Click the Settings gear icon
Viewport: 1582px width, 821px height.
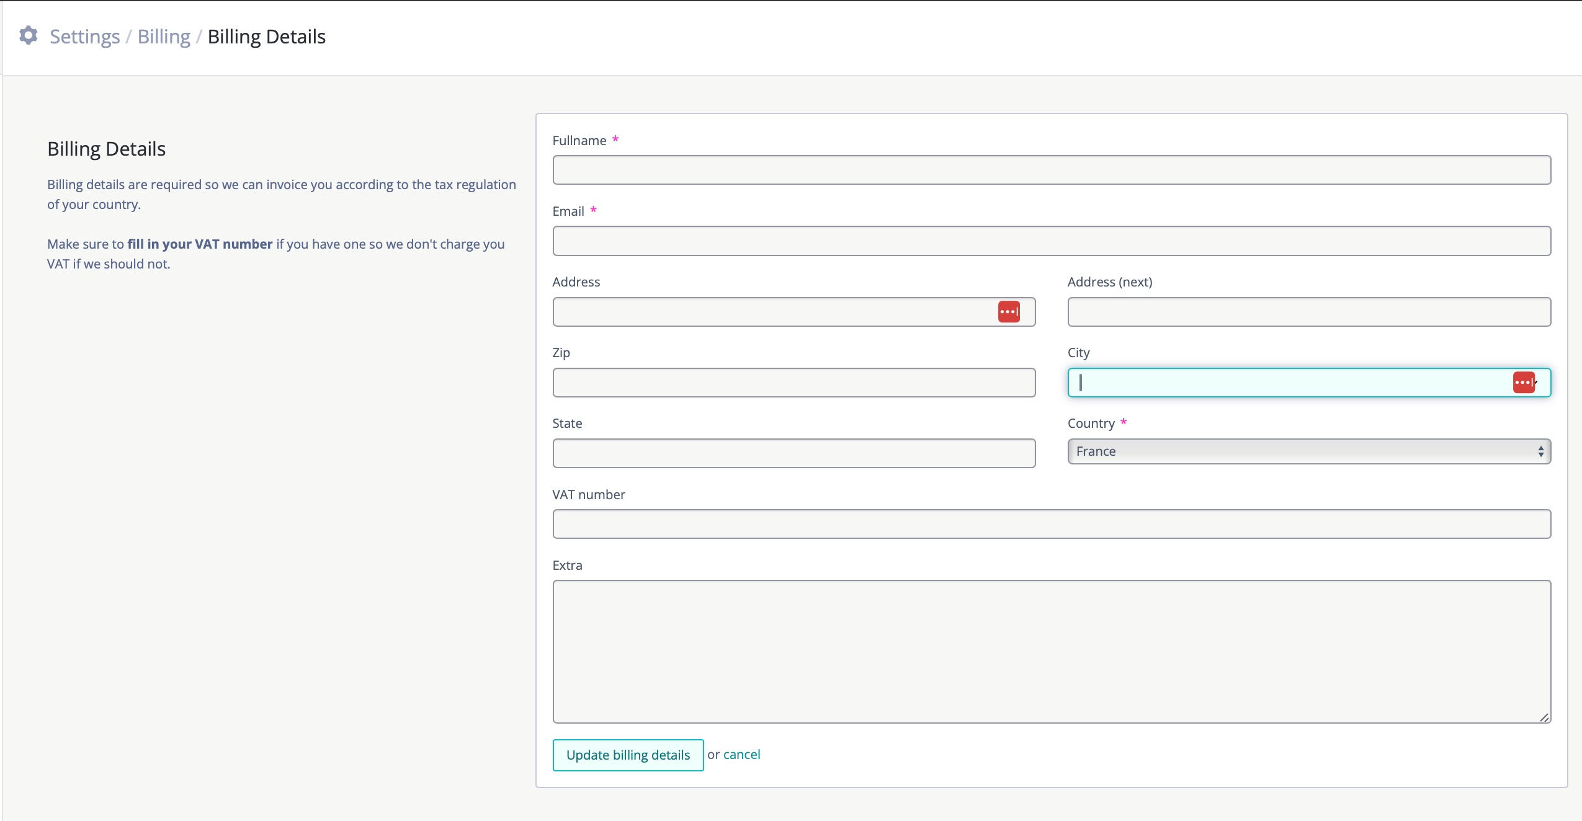(x=29, y=35)
